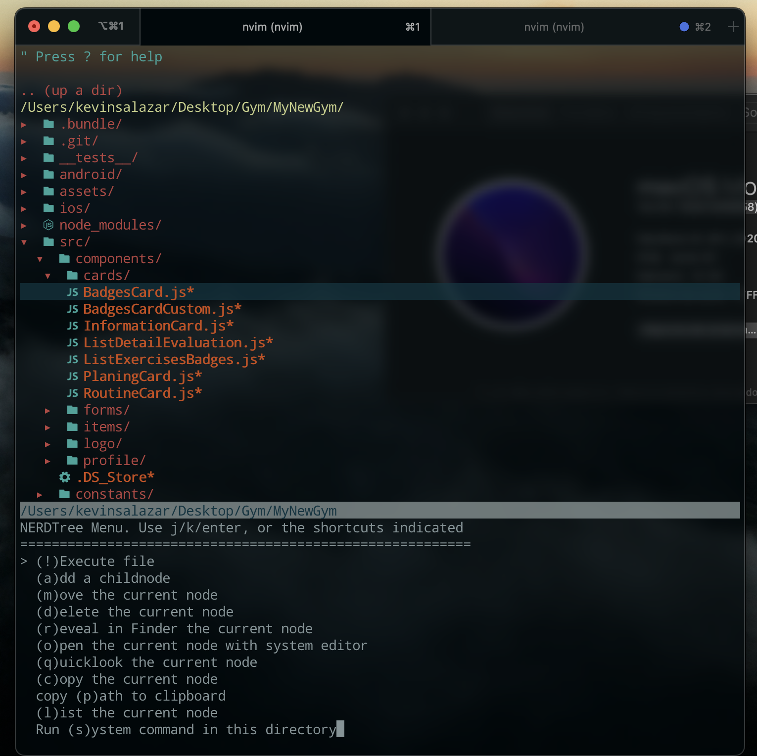Click the android folder icon

point(48,175)
